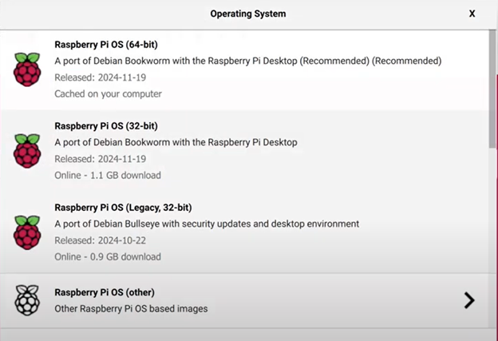Close the Operating System dialog with X

point(472,14)
